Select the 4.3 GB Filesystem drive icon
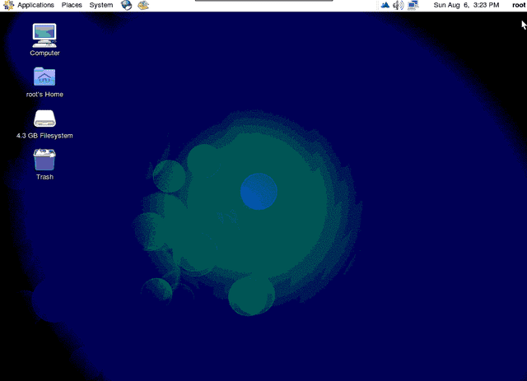The height and width of the screenshot is (381, 527). pos(44,118)
